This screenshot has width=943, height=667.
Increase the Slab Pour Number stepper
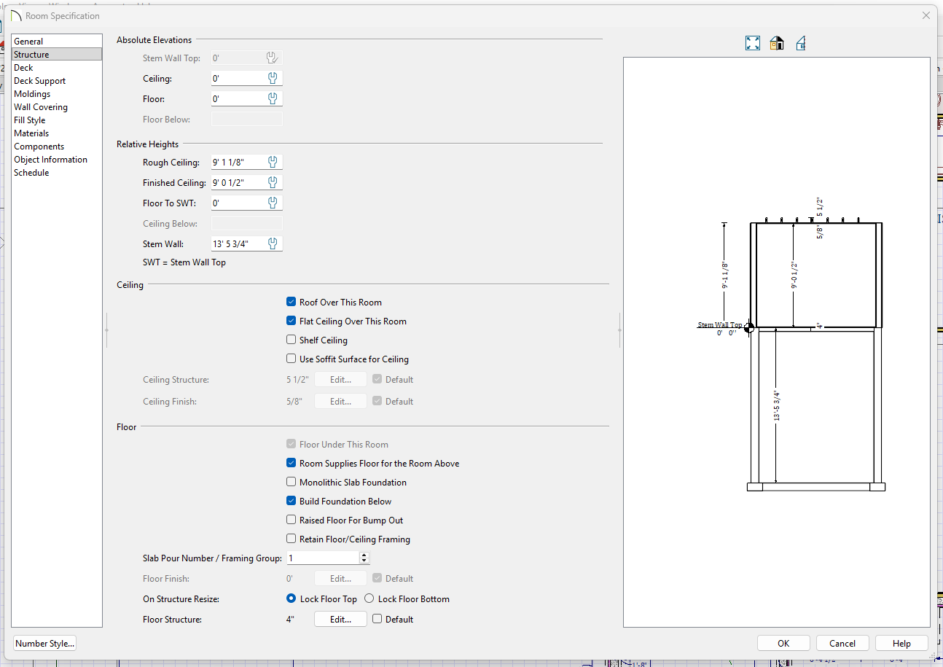364,555
